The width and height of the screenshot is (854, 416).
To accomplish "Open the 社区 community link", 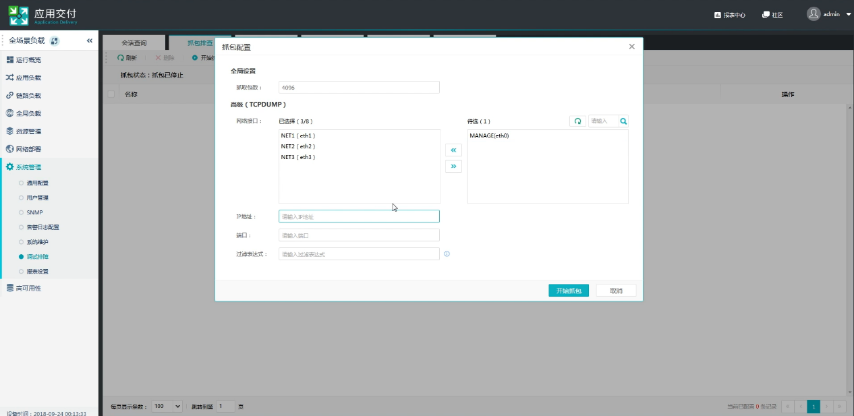I will coord(772,15).
